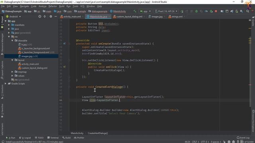Expand the manifests folder

coord(9,25)
